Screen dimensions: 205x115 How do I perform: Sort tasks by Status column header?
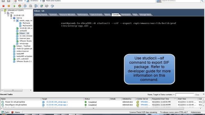tap(97, 99)
